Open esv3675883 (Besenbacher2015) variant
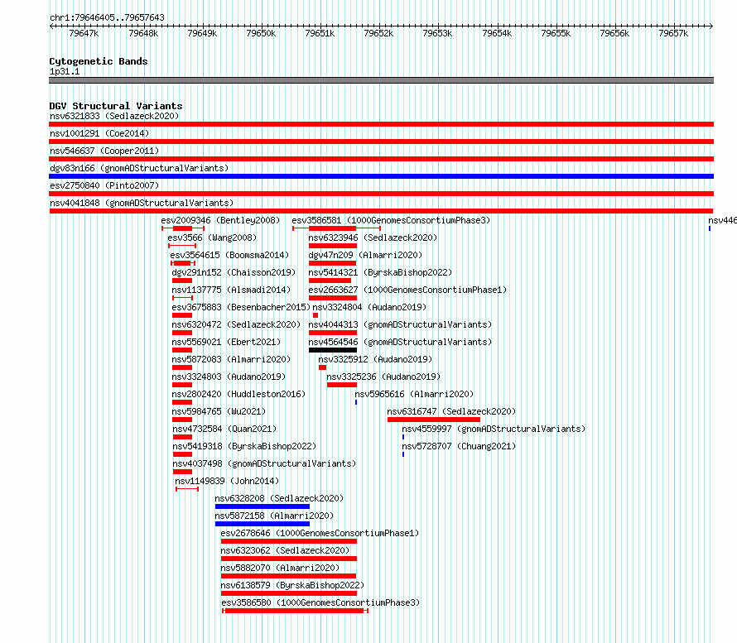Screen dimensions: 737x643 click(241, 307)
